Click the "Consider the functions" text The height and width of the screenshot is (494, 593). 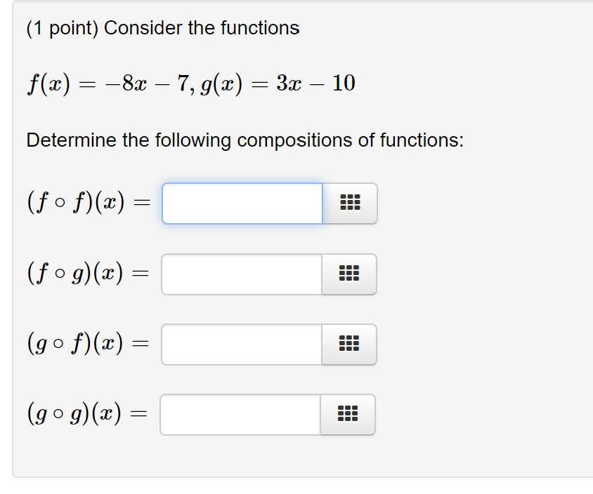[x=202, y=28]
